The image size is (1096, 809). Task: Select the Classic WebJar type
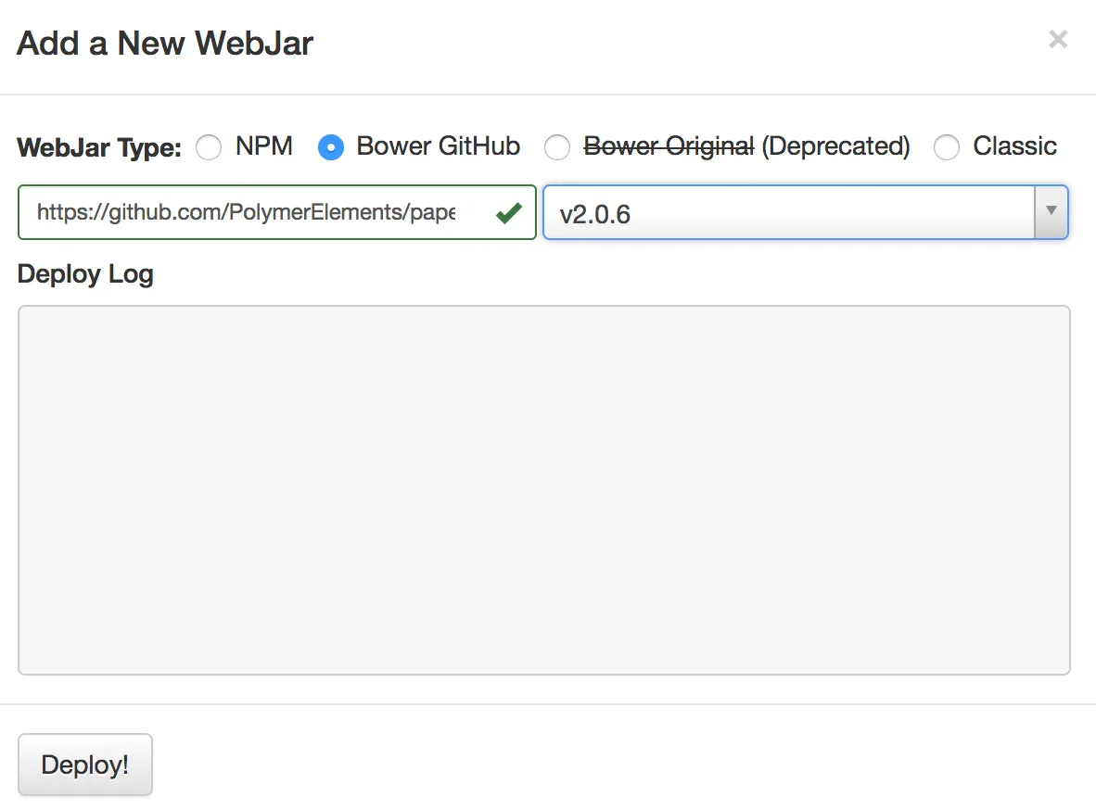pos(947,146)
